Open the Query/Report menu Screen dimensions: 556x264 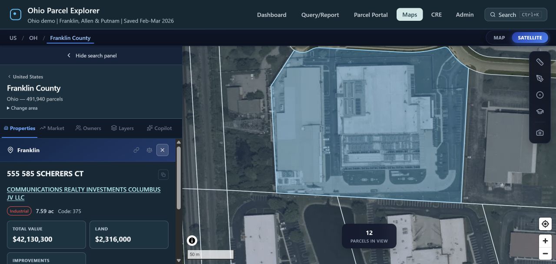coord(320,15)
